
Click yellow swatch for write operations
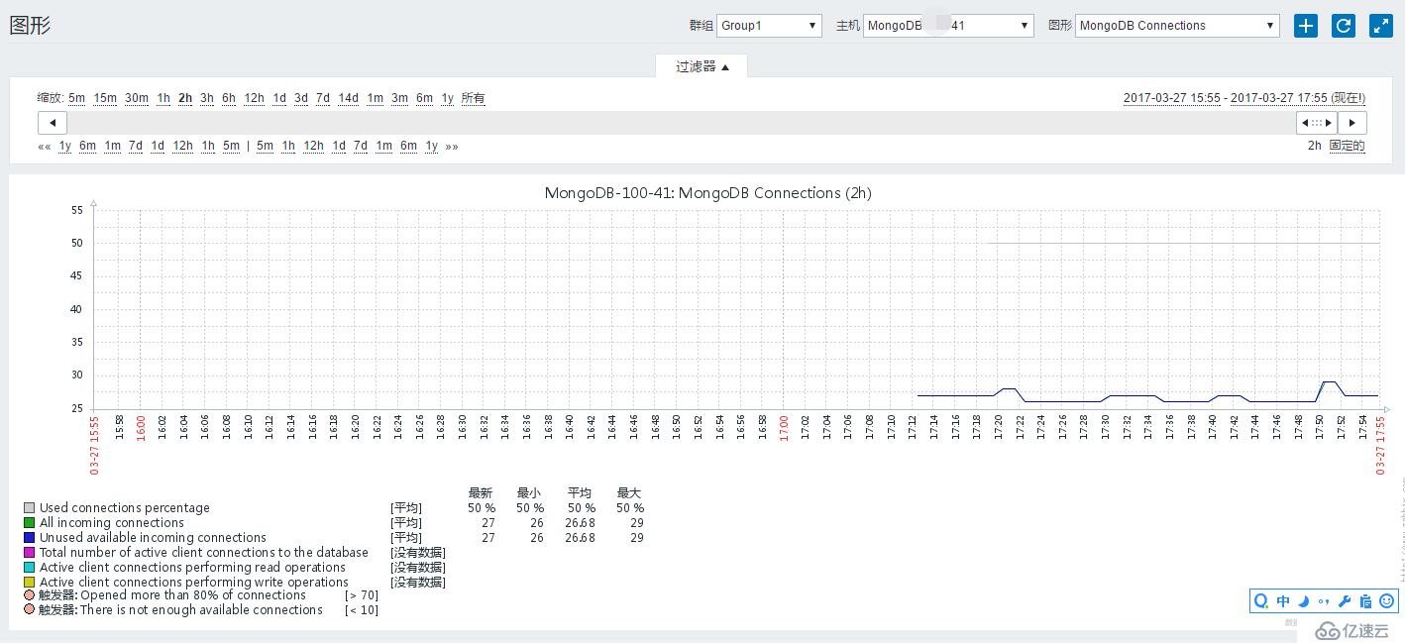coord(30,583)
